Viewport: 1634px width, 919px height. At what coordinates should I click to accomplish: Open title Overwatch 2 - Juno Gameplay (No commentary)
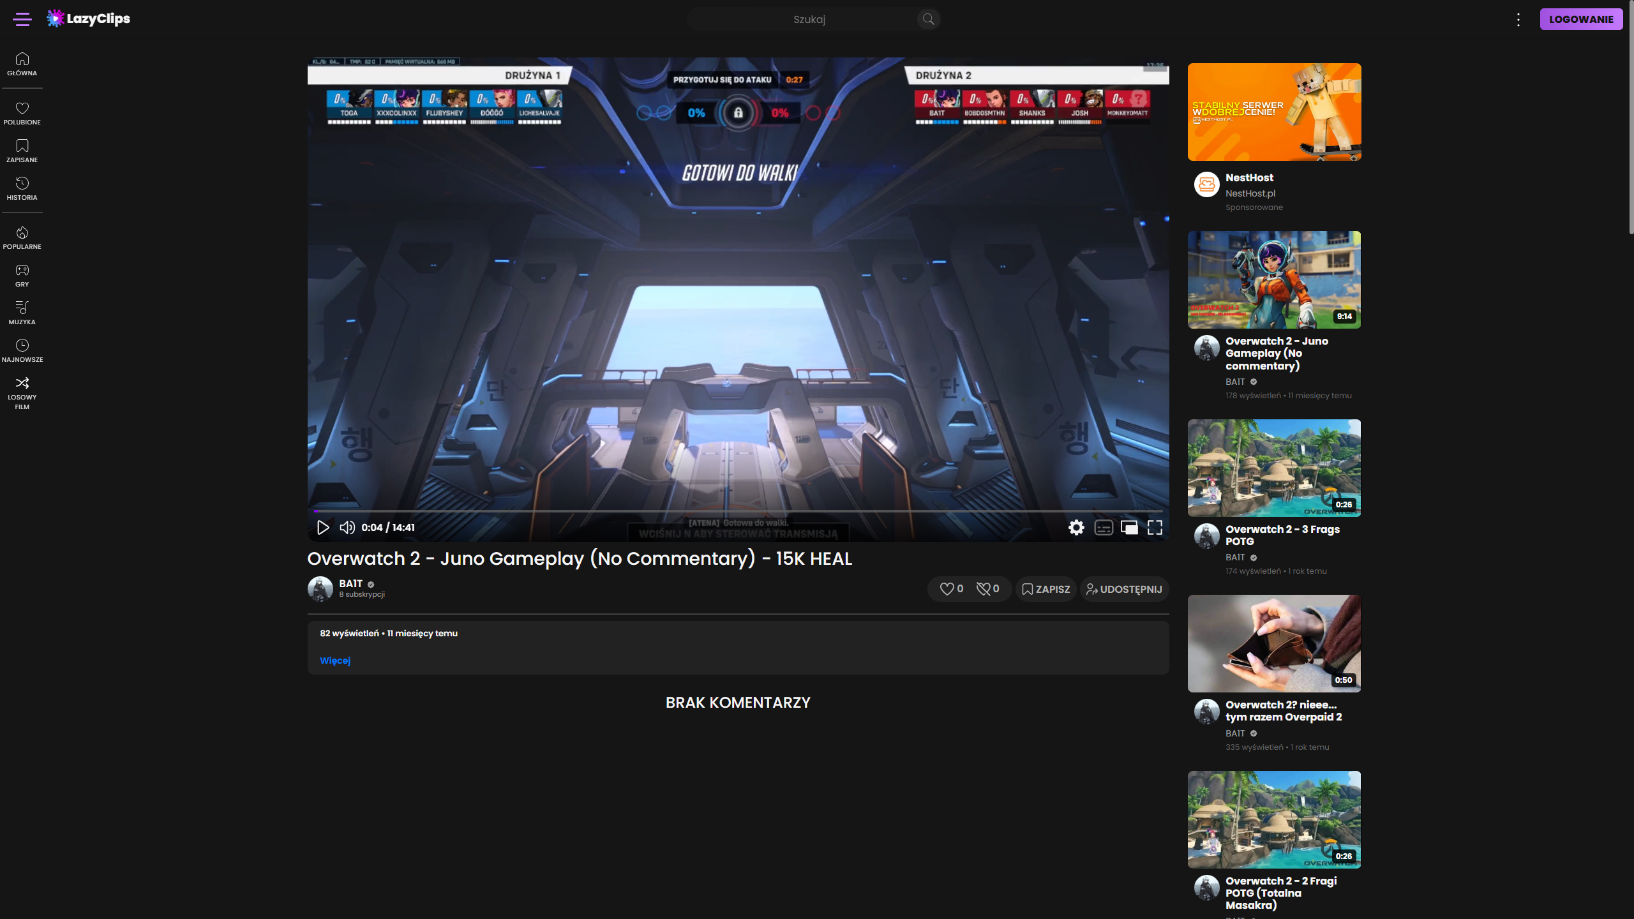(1277, 353)
